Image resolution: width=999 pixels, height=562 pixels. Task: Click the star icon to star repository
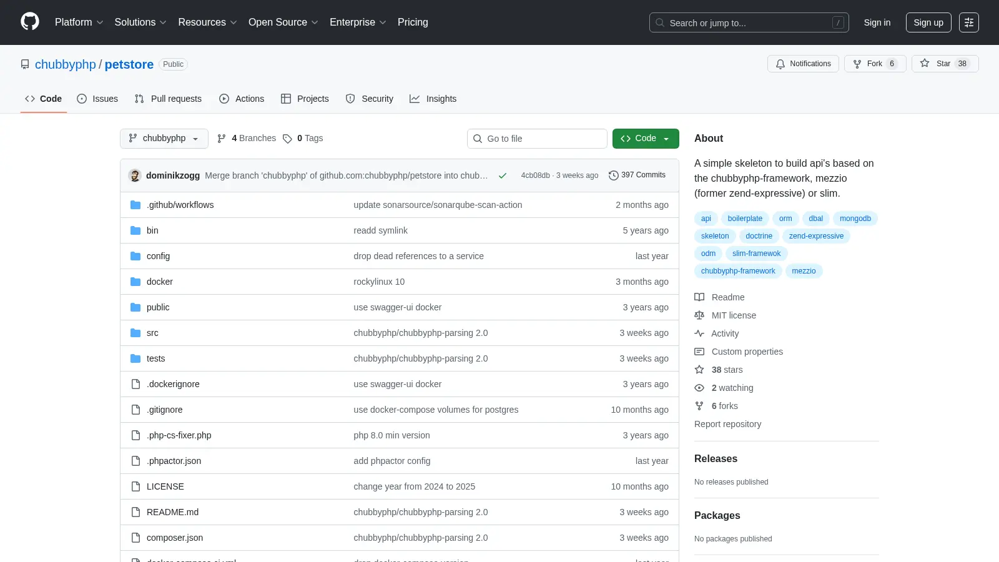coord(925,64)
